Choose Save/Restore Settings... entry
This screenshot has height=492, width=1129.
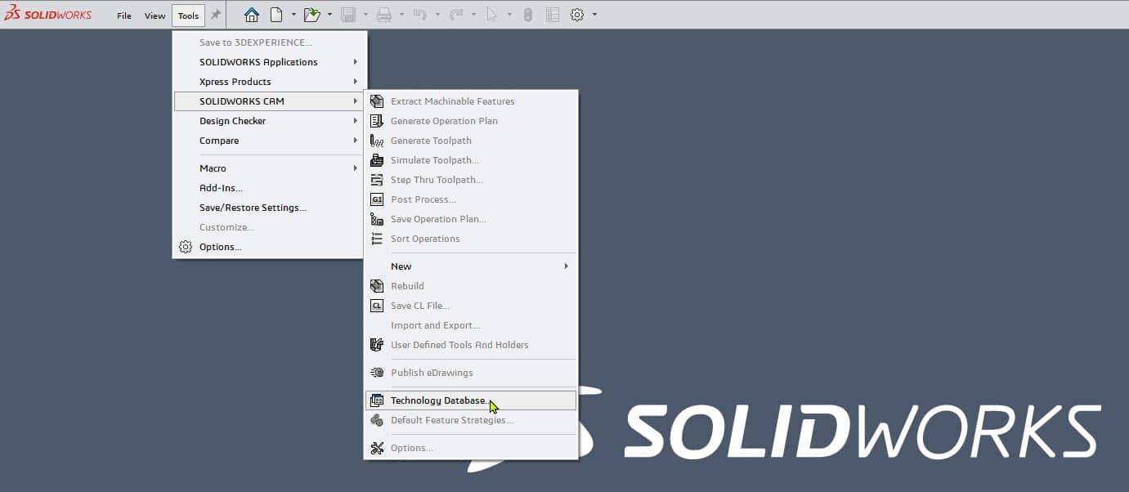click(253, 208)
